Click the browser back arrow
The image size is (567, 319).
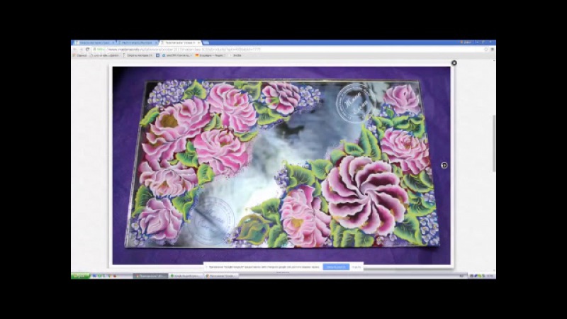(75, 49)
